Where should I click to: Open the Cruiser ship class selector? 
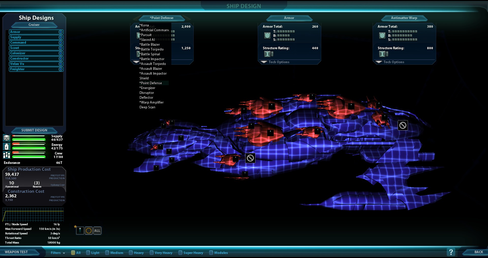coord(34,25)
